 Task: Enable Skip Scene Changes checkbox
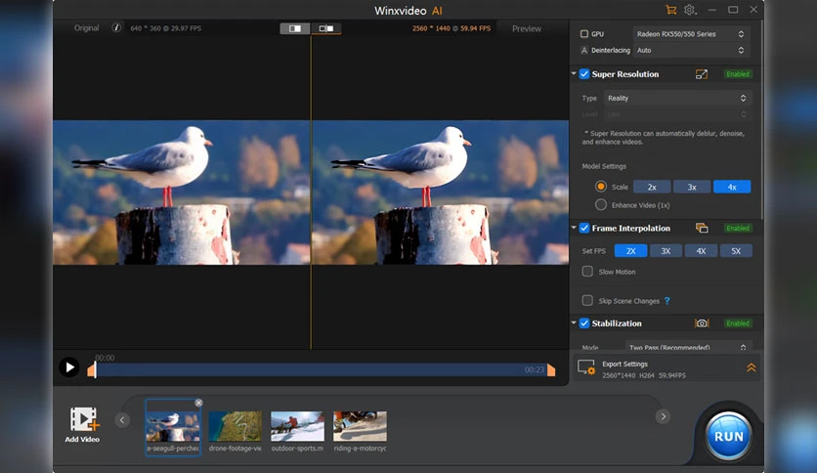click(x=587, y=301)
